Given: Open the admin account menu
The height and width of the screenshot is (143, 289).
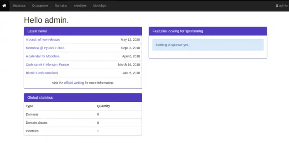Looking at the screenshot, I should click(282, 6).
